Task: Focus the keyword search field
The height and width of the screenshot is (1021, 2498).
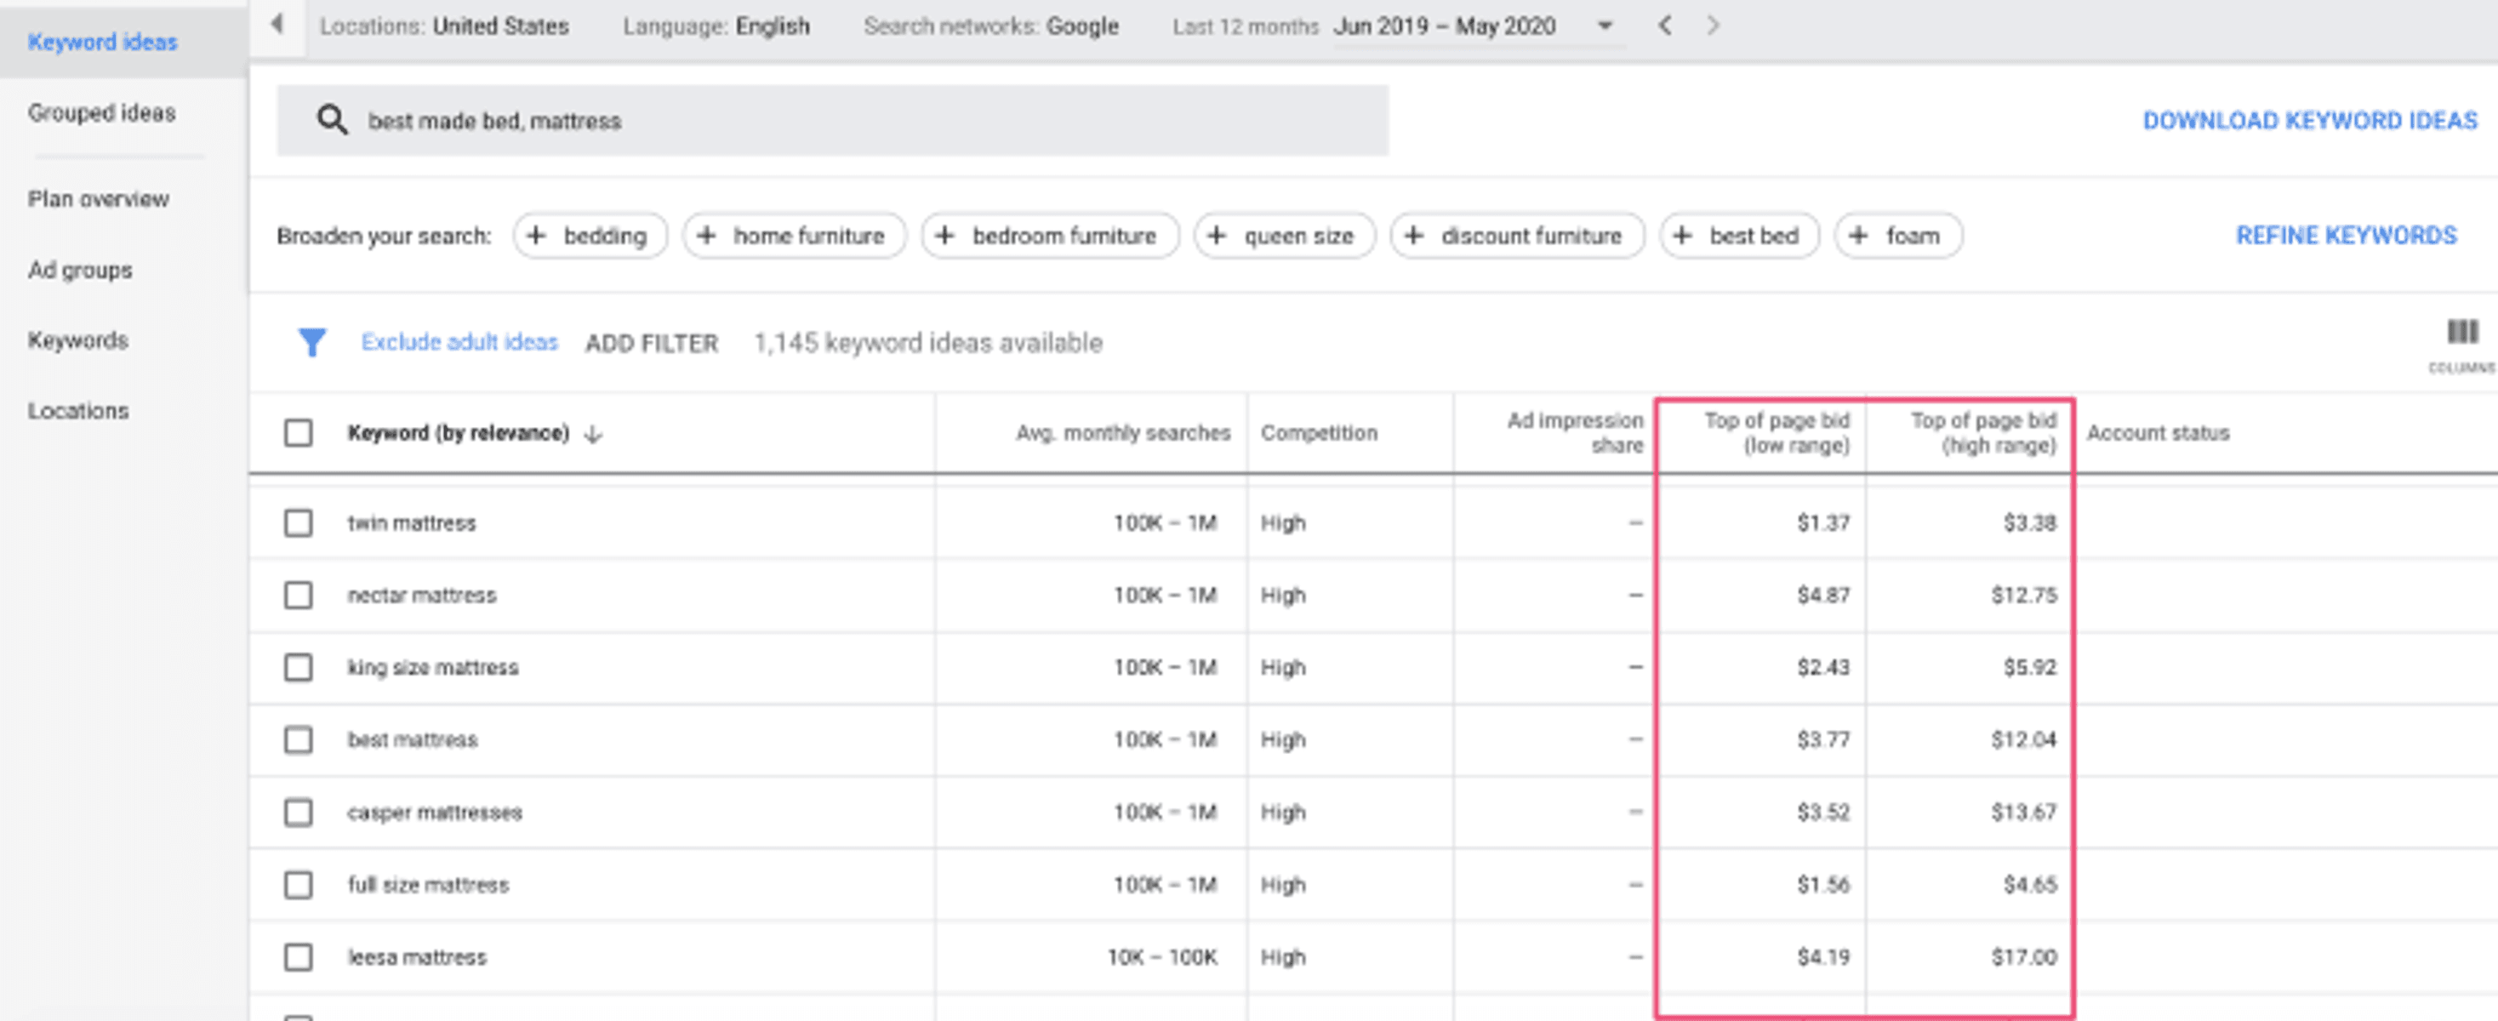Action: [832, 120]
